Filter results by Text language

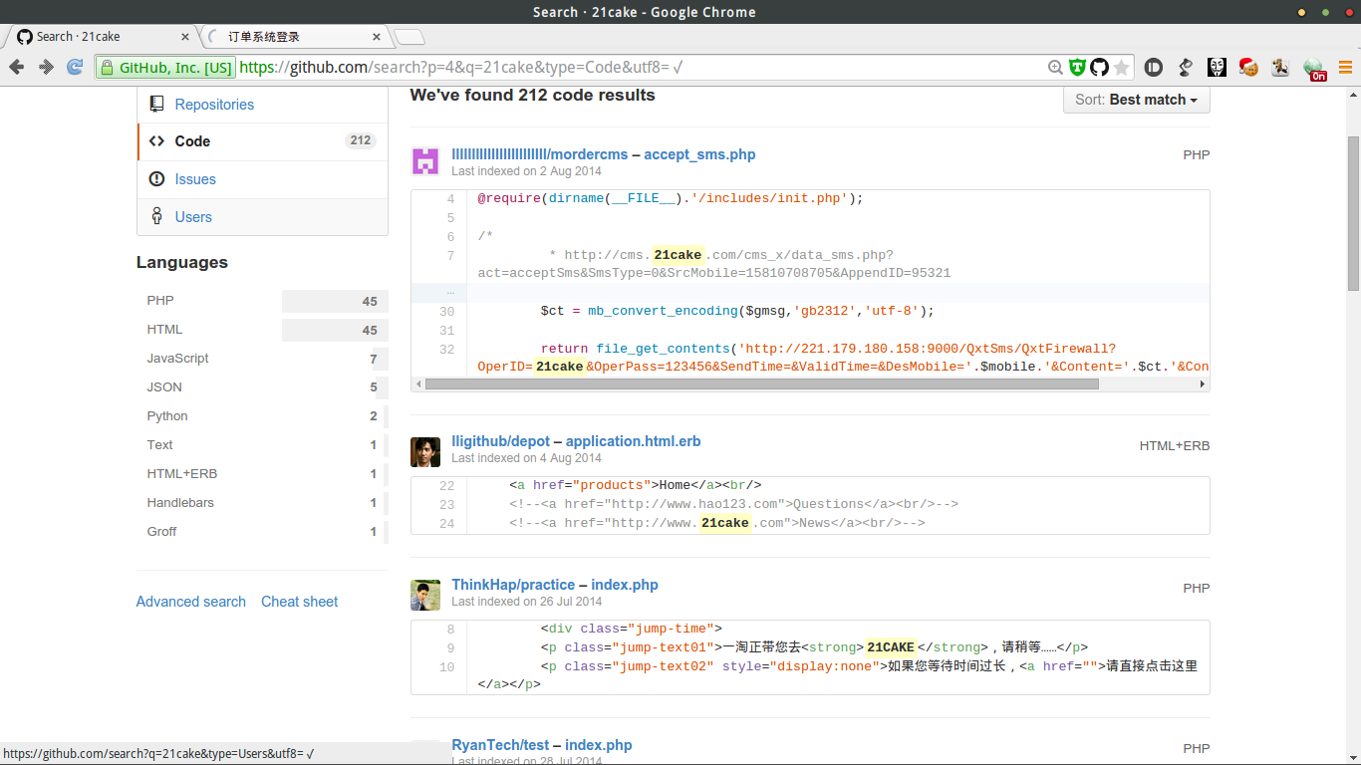tap(262, 445)
